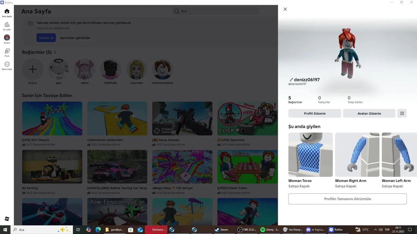Click the volume speaker tray icon
Image resolution: width=417 pixels, height=234 pixels.
[381, 230]
